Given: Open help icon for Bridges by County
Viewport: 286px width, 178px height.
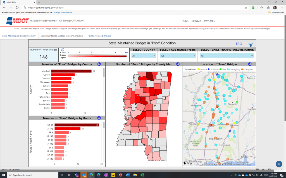Looking at the screenshot, I should 99,64.
